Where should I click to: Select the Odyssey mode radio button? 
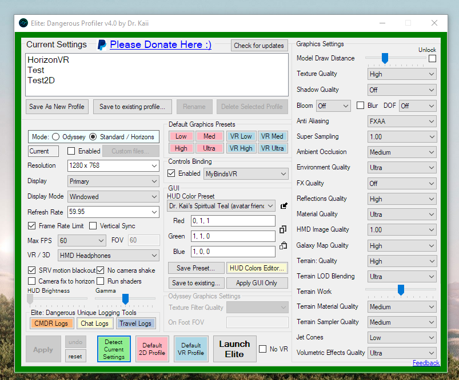(x=55, y=137)
